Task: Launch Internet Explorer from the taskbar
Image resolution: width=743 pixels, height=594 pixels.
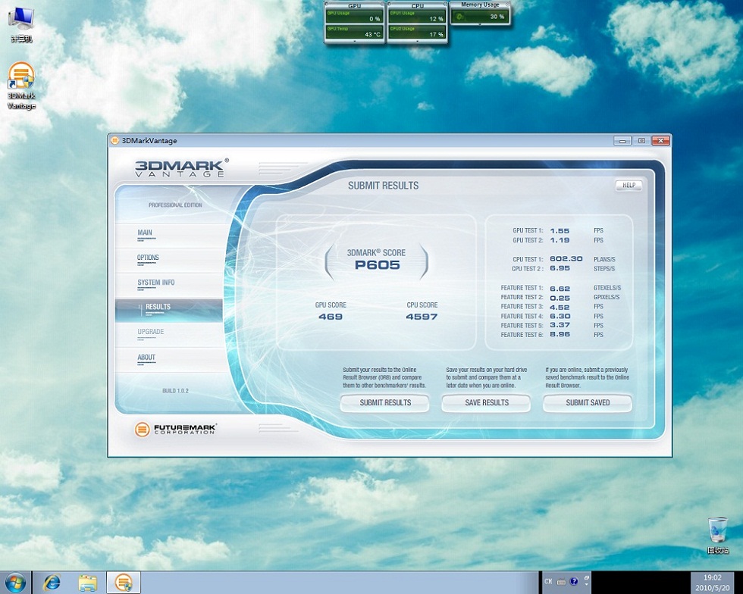Action: pyautogui.click(x=52, y=582)
